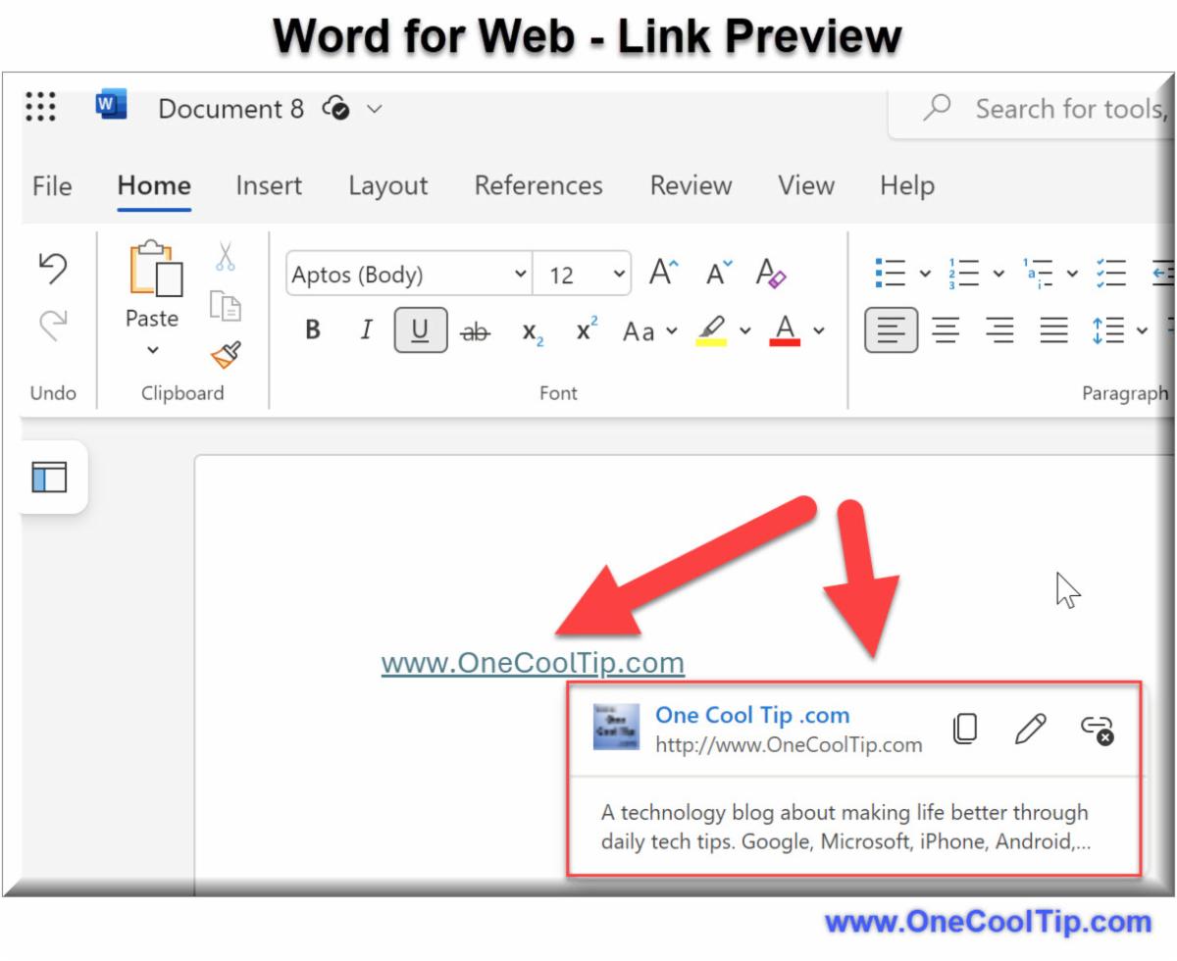The width and height of the screenshot is (1177, 961).
Task: Click the www.OneCoolTip.com hyperlink in document
Action: click(533, 664)
